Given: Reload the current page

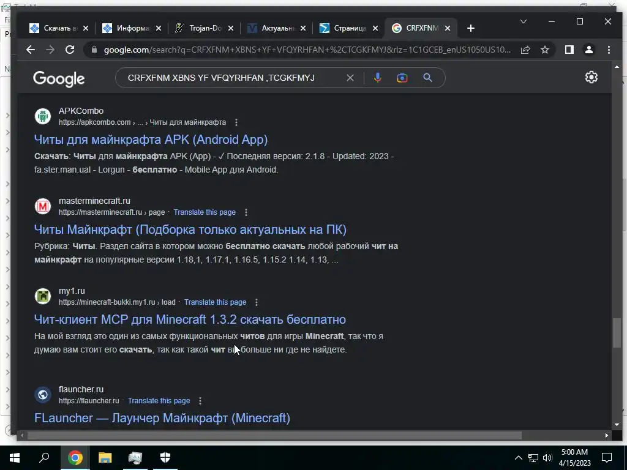Looking at the screenshot, I should point(70,50).
